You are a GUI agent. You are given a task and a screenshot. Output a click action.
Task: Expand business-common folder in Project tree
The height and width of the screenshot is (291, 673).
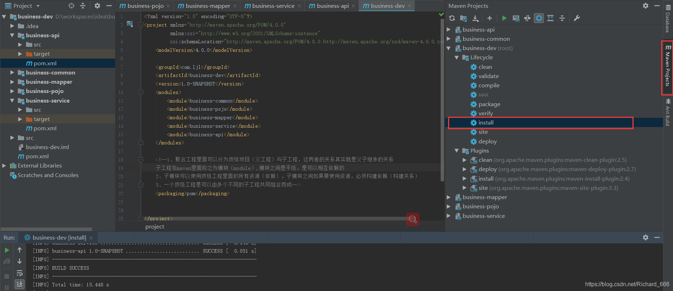(12, 72)
